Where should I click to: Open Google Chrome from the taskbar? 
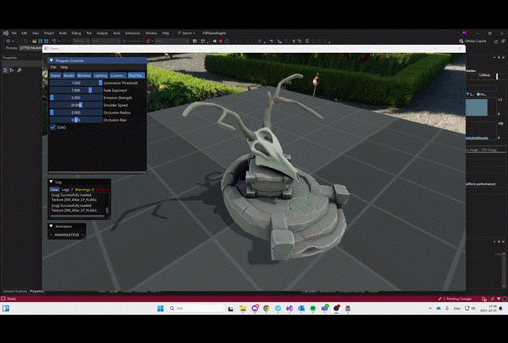[x=266, y=308]
